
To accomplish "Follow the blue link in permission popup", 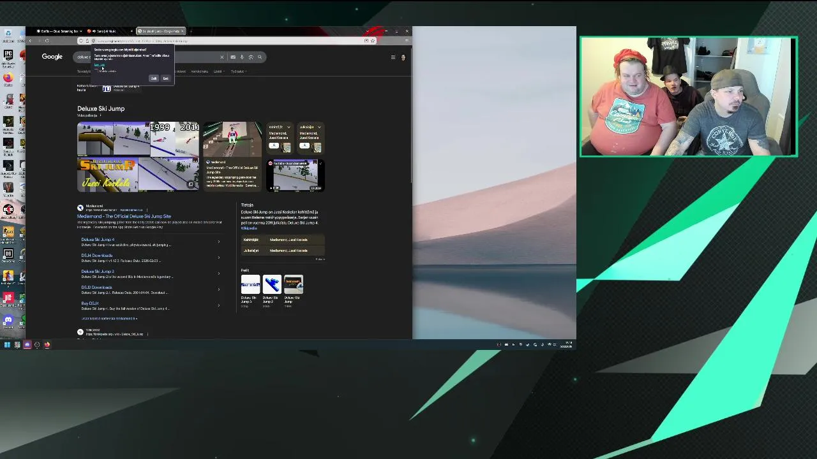I will 99,64.
